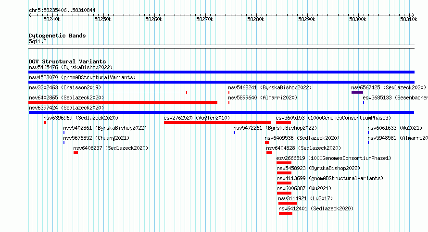Click nsv5899640 (Almarri2020) label
This screenshot has height=232, width=428.
pyautogui.click(x=263, y=98)
